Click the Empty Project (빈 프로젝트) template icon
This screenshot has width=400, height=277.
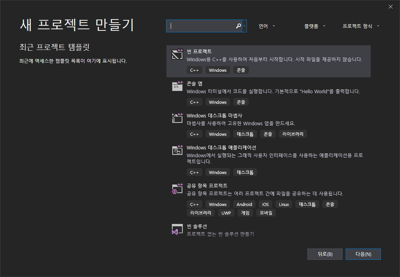[x=177, y=54]
